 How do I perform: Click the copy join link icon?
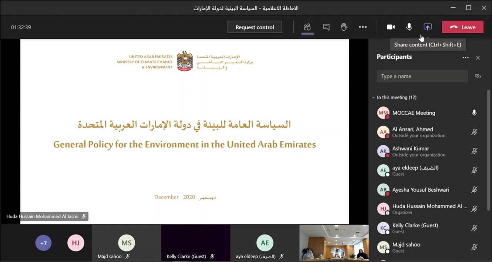point(478,76)
